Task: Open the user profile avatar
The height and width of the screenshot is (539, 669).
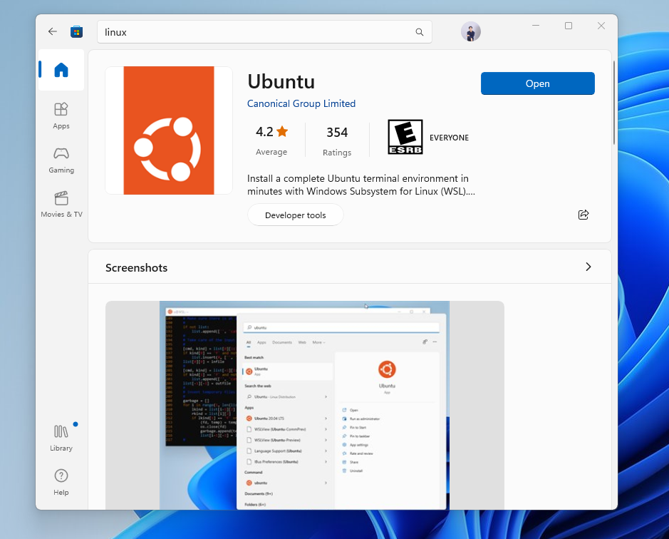Action: 471,31
